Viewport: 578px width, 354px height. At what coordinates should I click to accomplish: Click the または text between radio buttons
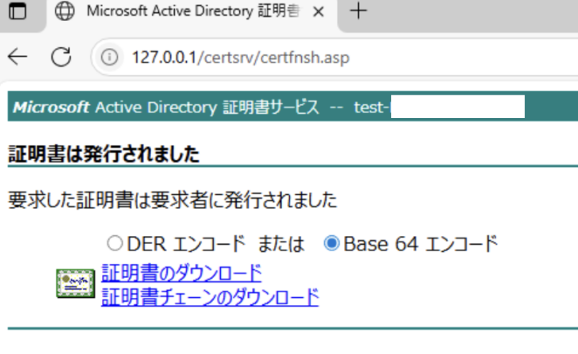pos(281,244)
